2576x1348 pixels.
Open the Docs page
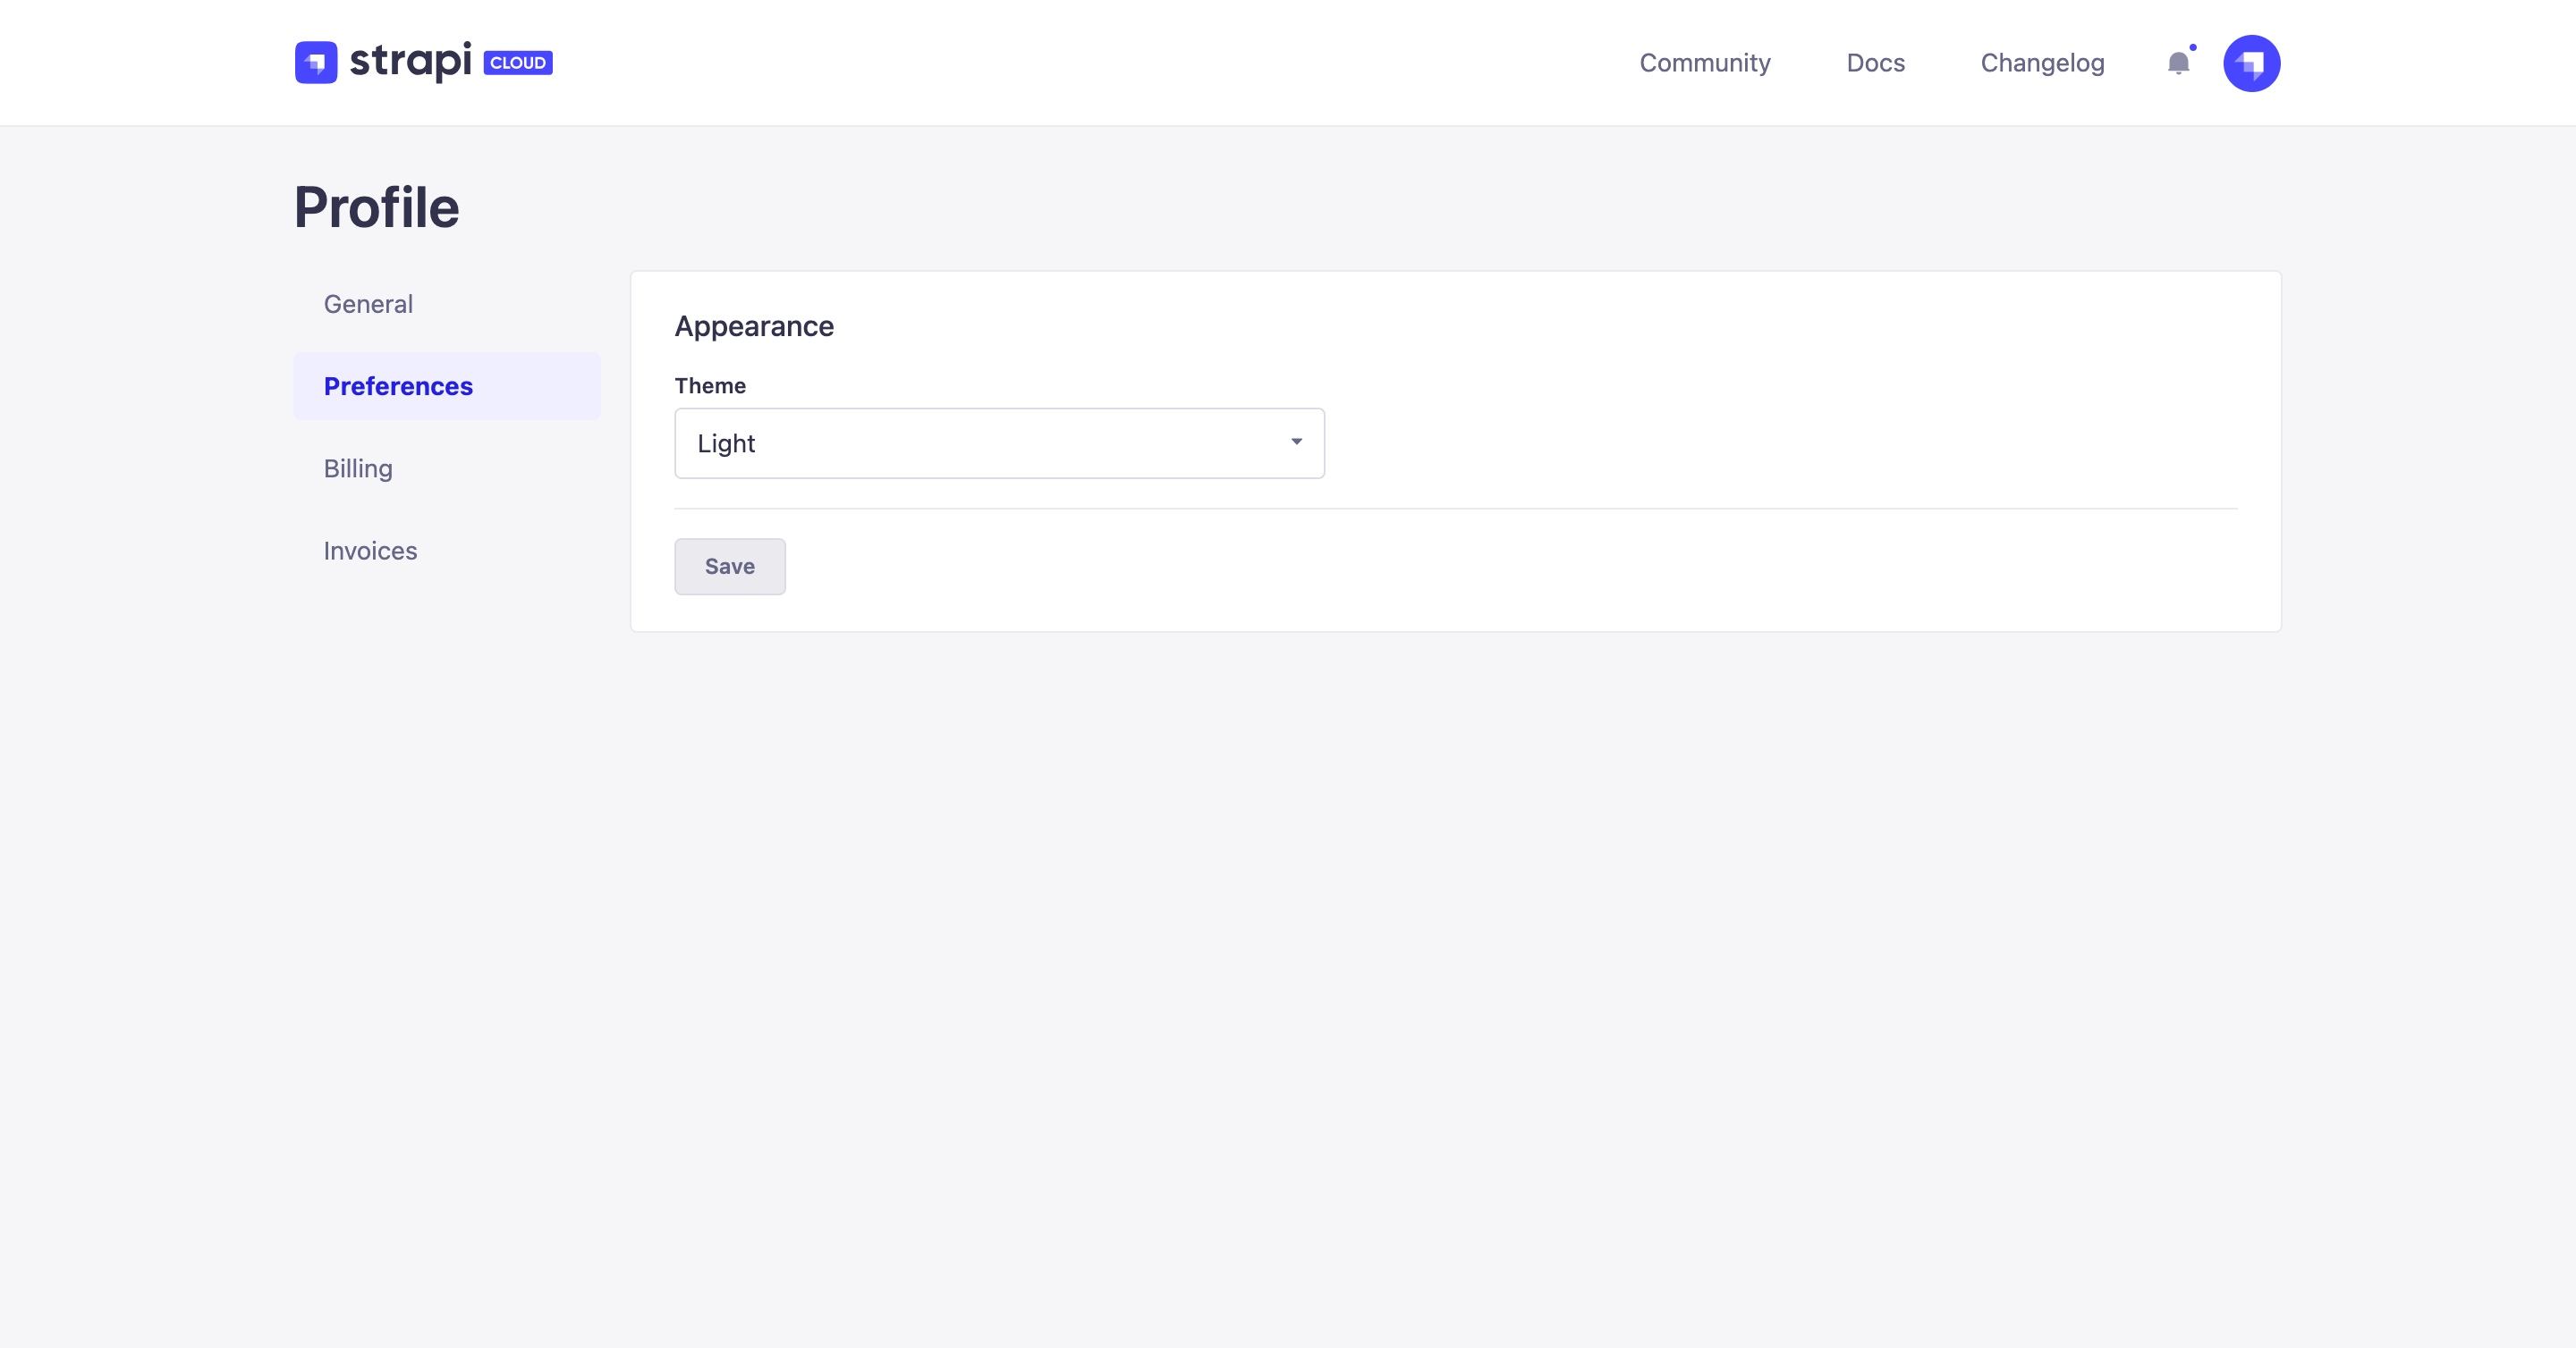click(1876, 63)
